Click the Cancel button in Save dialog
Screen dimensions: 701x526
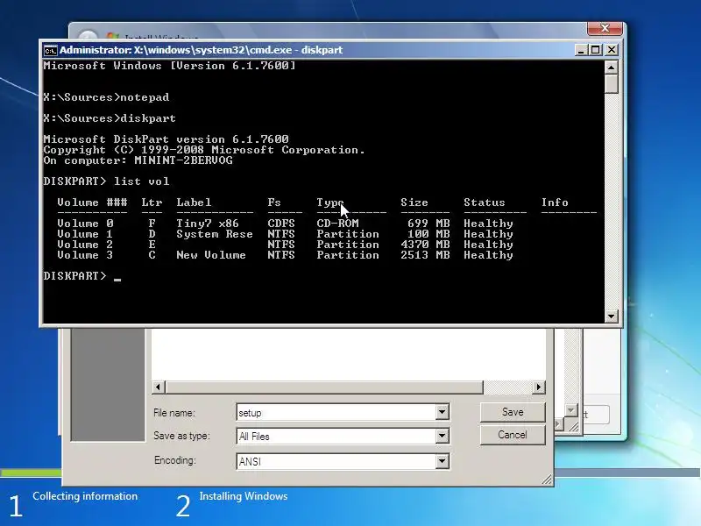(513, 435)
